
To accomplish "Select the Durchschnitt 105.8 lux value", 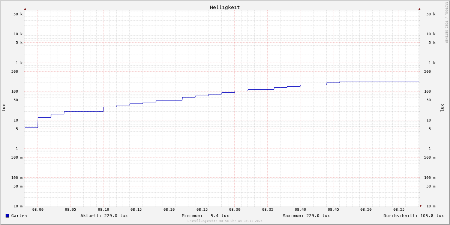I will [x=413, y=216].
